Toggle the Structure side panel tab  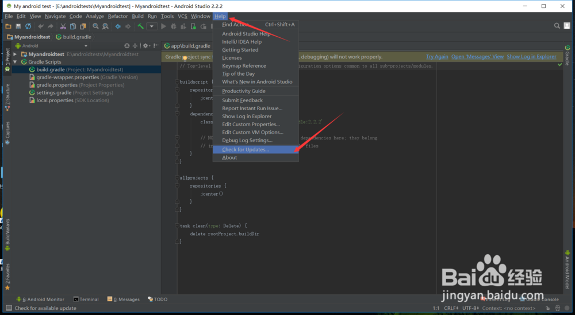[x=7, y=97]
